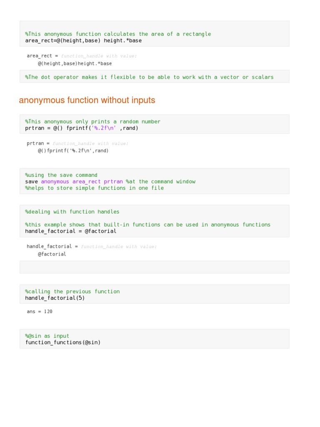Image resolution: width=320 pixels, height=427 pixels.
Task: Click the handle_factorial(5) code line
Action: (x=55, y=298)
